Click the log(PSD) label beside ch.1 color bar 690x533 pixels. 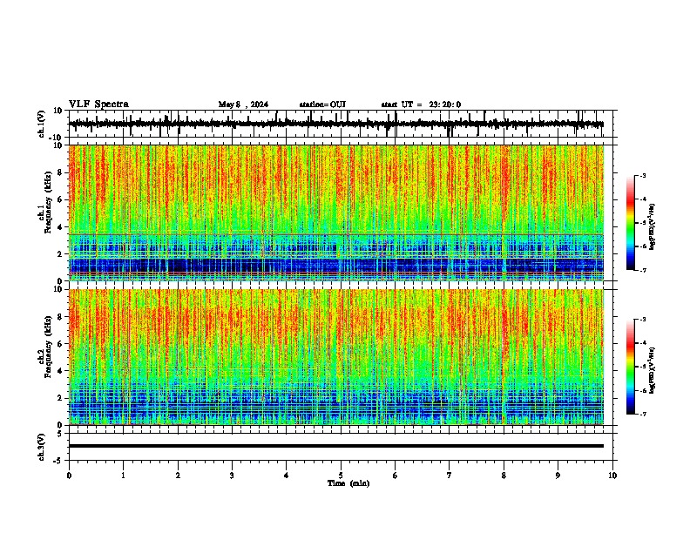pyautogui.click(x=652, y=227)
